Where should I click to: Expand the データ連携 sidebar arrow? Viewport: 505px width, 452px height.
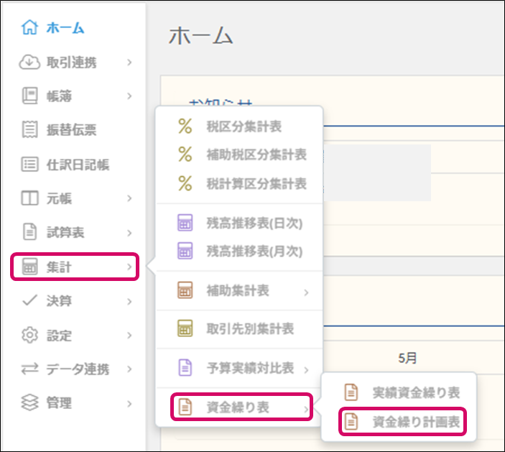coord(129,369)
